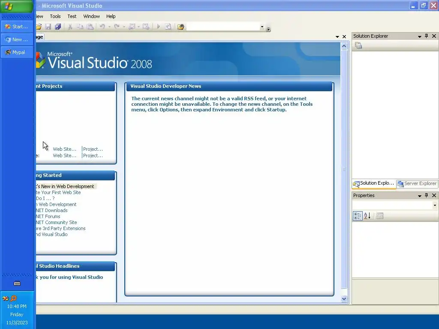Click the Start Debugging play icon
Screen dimensions: 439x329
(159, 27)
